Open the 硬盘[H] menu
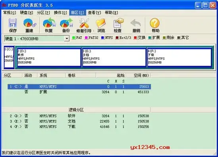Image resolution: width=218 pixels, height=157 pixels. pyautogui.click(x=27, y=13)
